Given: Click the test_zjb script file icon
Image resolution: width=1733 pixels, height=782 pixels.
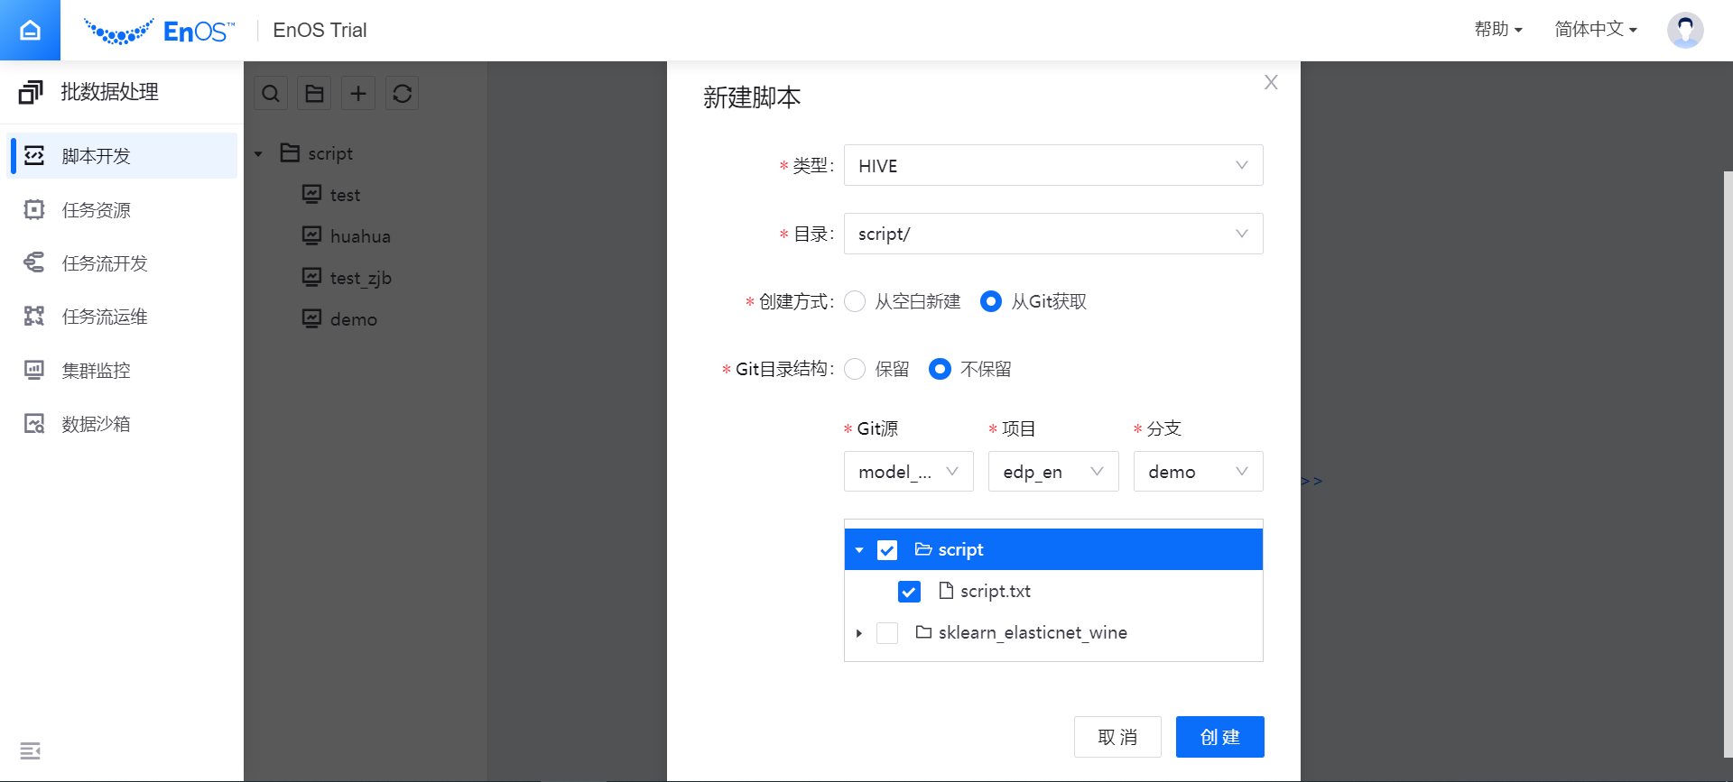Looking at the screenshot, I should click(x=311, y=277).
